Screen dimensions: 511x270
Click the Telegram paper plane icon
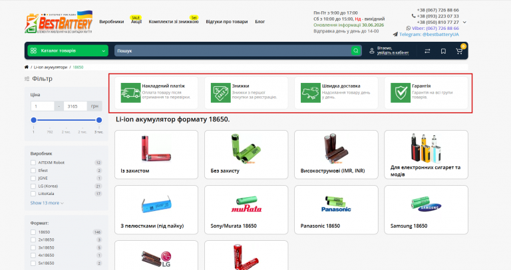pos(395,34)
